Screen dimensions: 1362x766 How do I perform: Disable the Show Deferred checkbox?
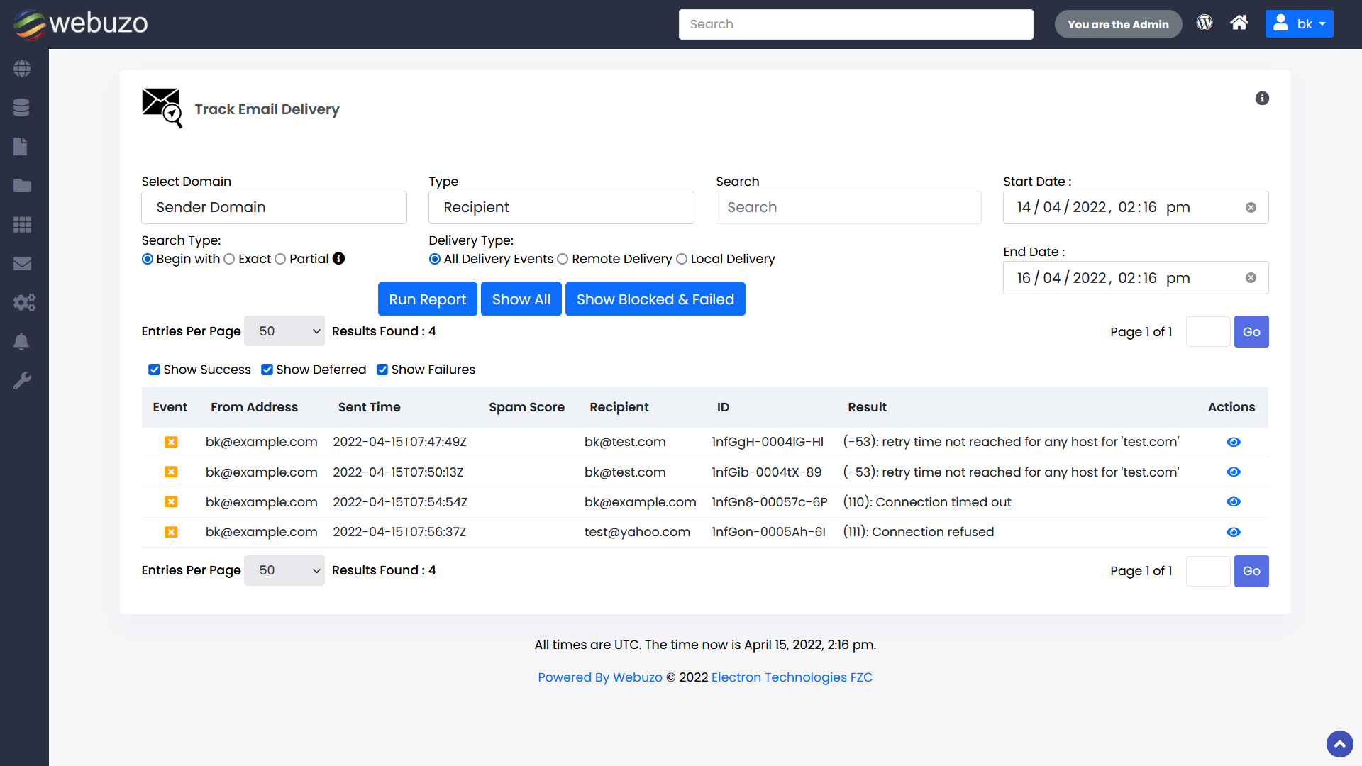point(267,370)
